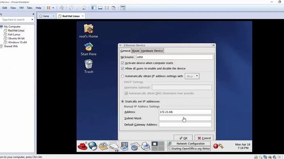Launch OpenOffice Writer panel icon
The height and width of the screenshot is (159, 284).
click(114, 146)
